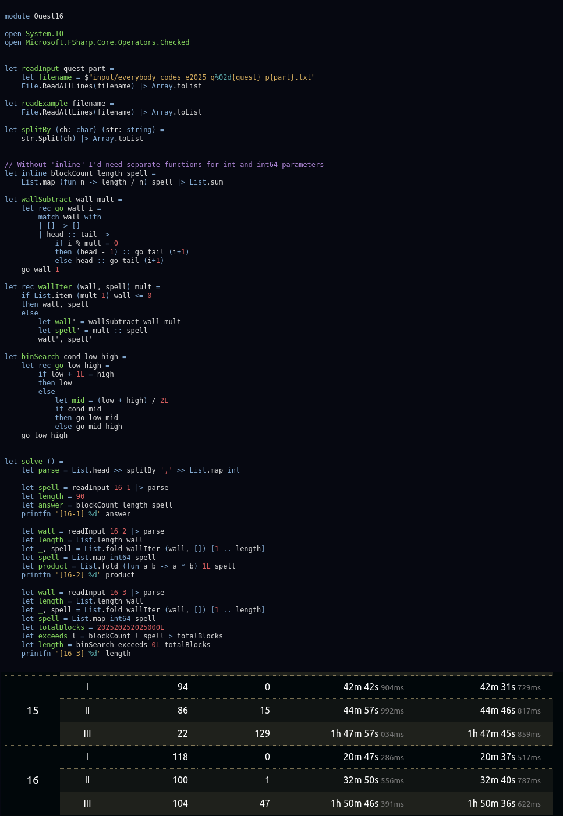Click the printfn "[16-1] %d" line
Image resolution: width=563 pixels, height=816 pixels.
[x=76, y=514]
